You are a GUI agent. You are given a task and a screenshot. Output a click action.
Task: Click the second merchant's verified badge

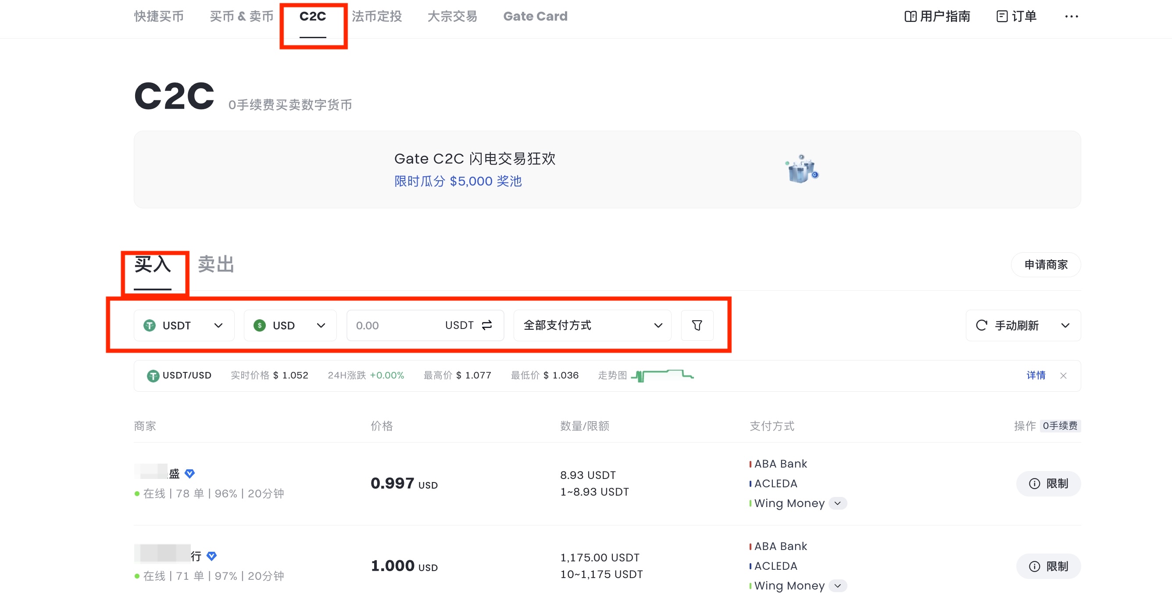pos(211,556)
